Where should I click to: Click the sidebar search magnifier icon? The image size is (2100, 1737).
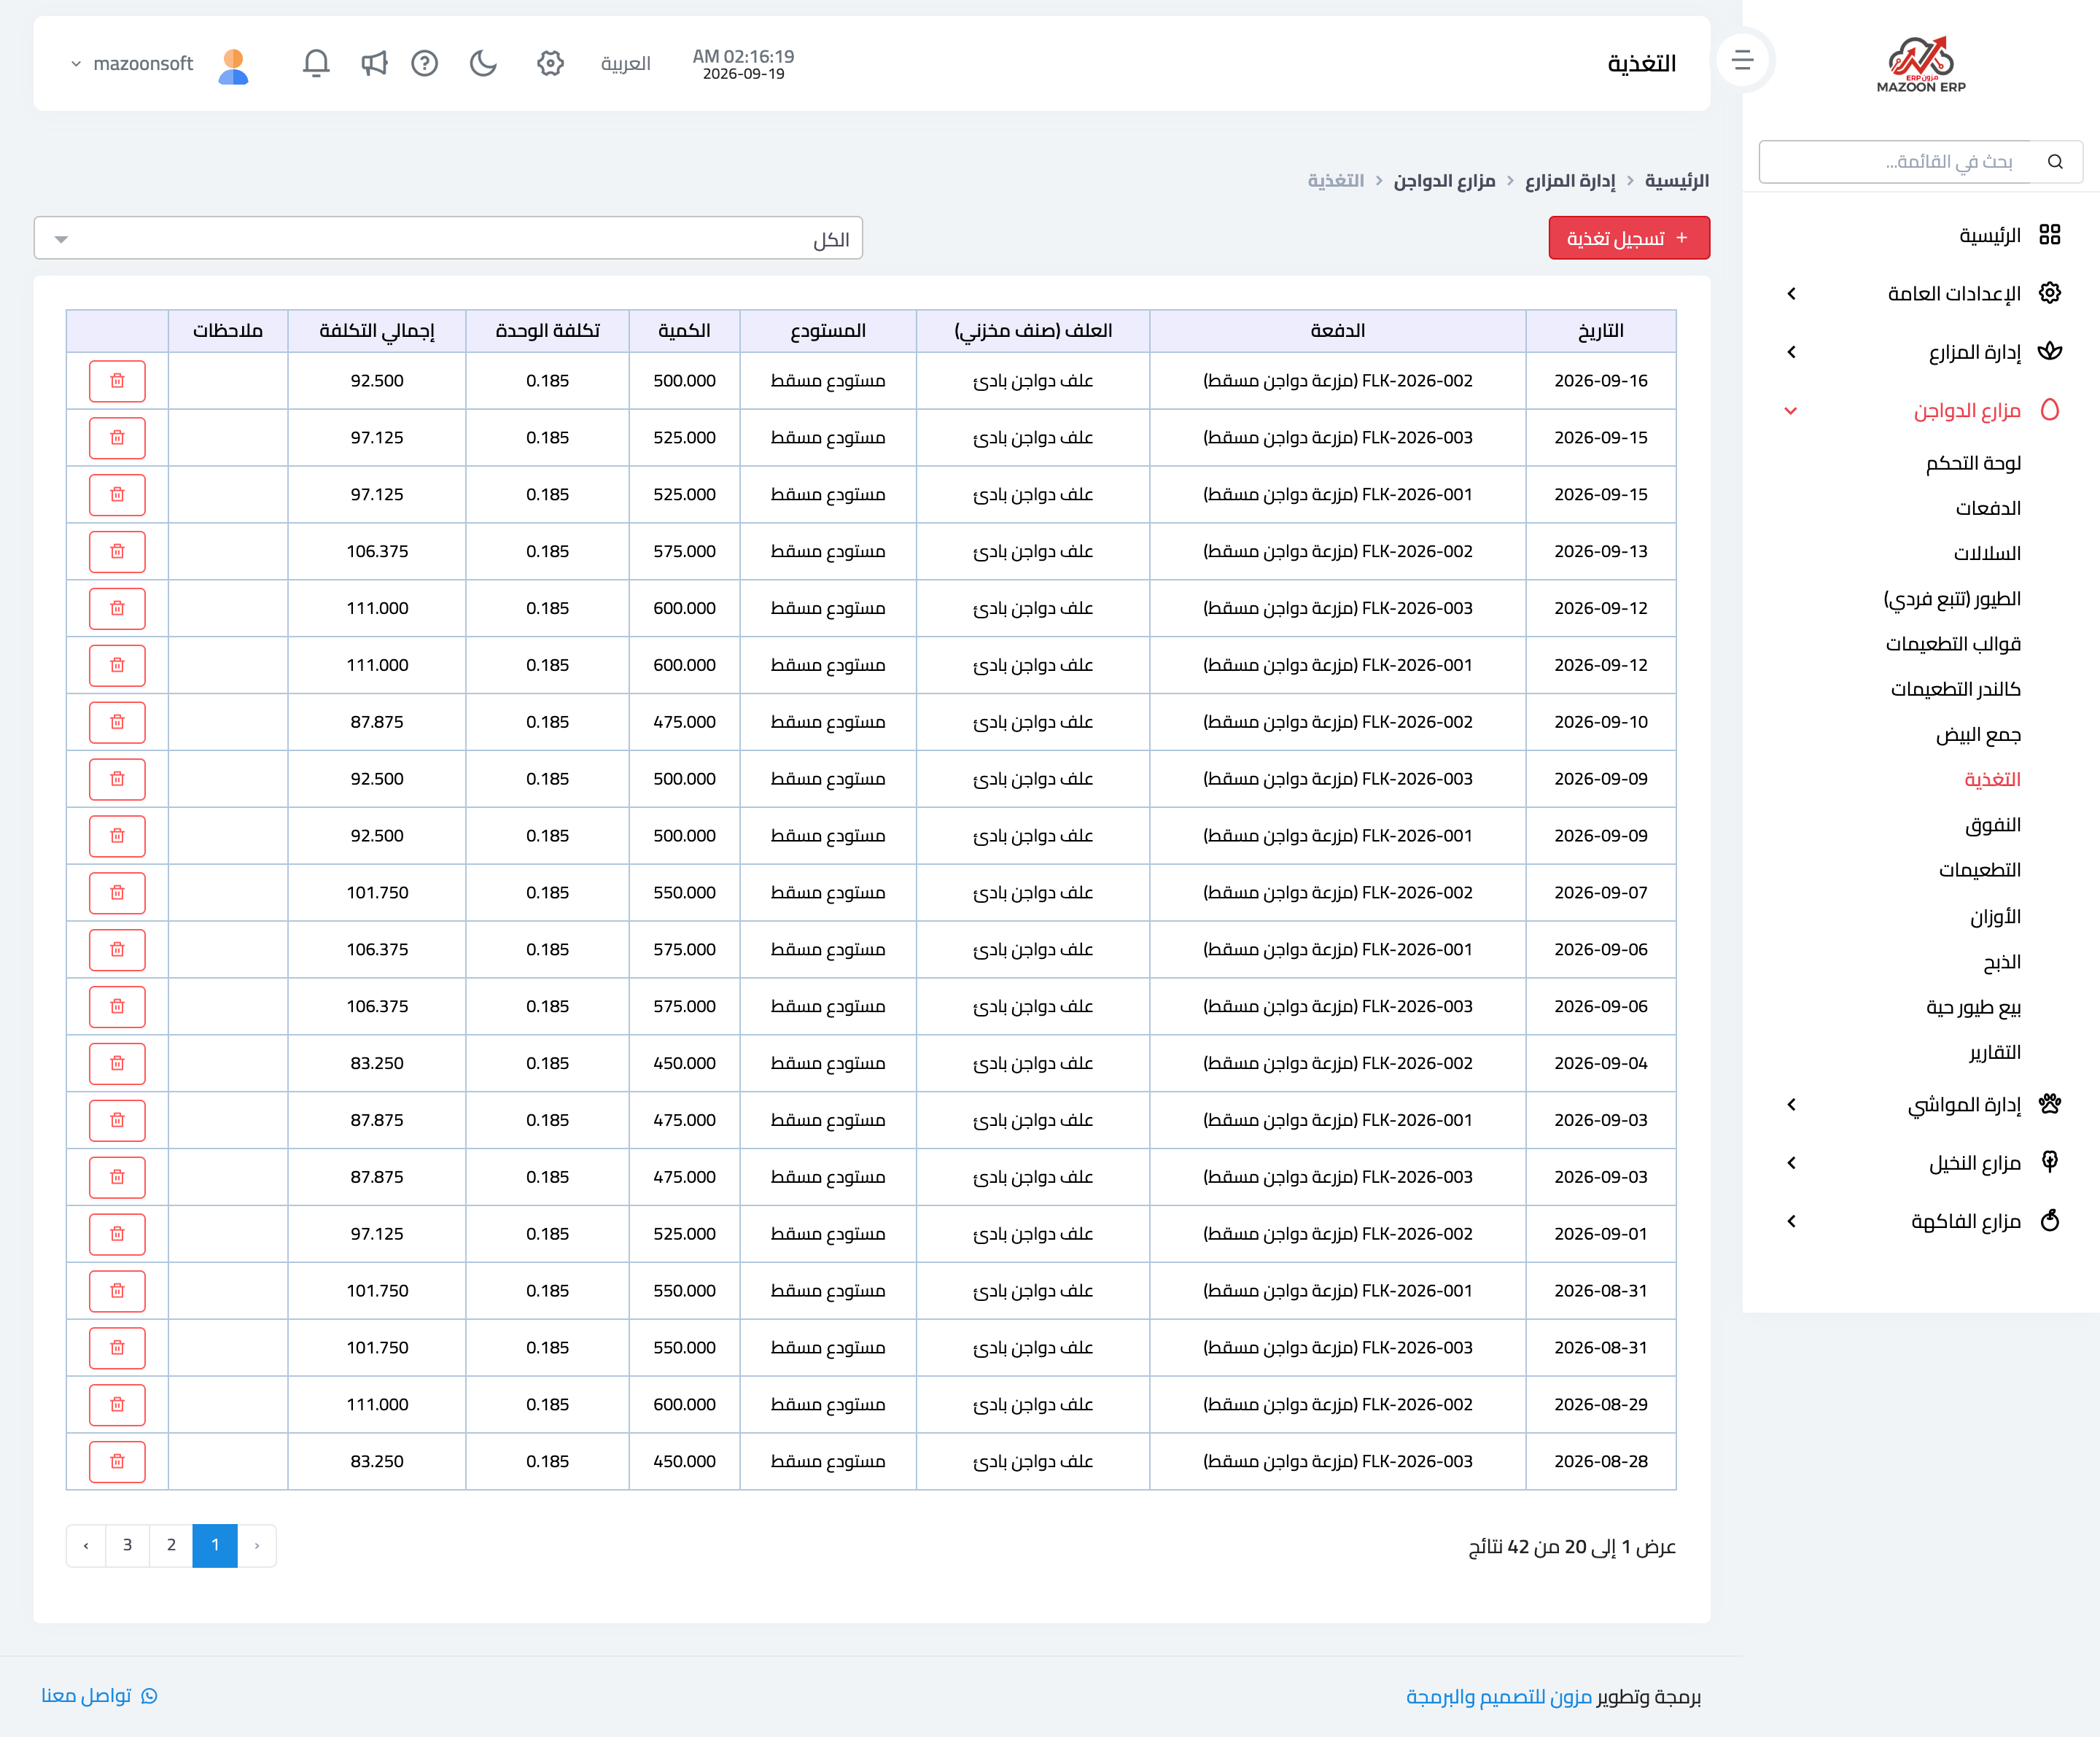(2055, 162)
